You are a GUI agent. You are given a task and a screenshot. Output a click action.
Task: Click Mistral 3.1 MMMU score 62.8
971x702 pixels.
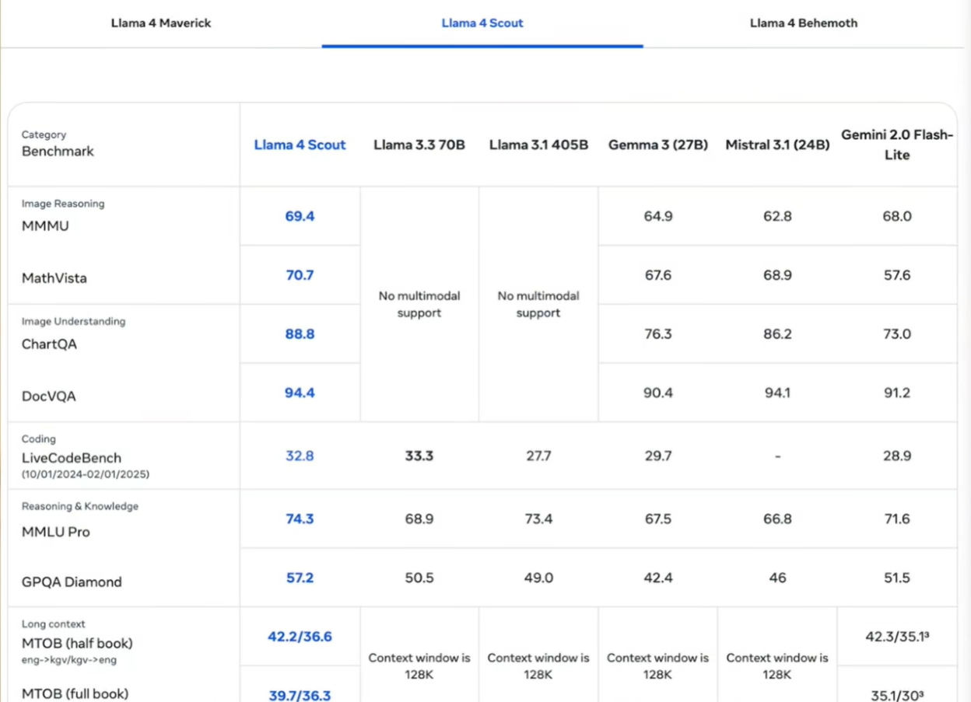[x=777, y=216]
